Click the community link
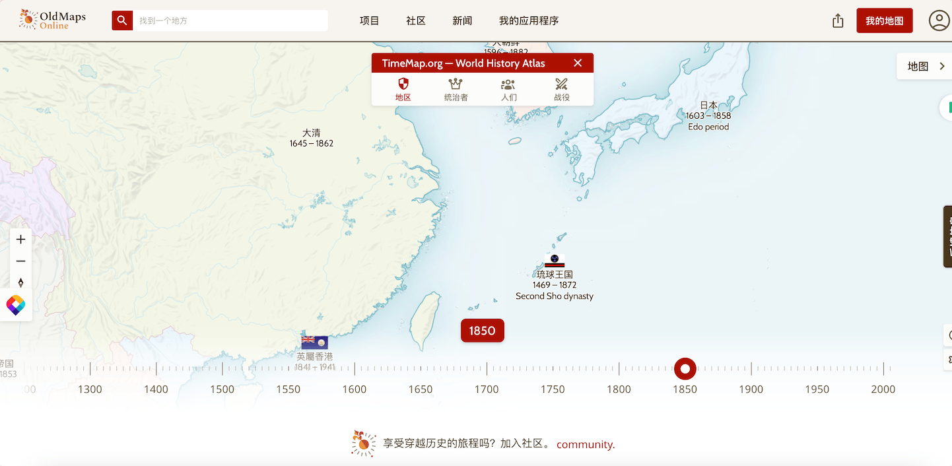The width and height of the screenshot is (952, 466). coord(585,444)
